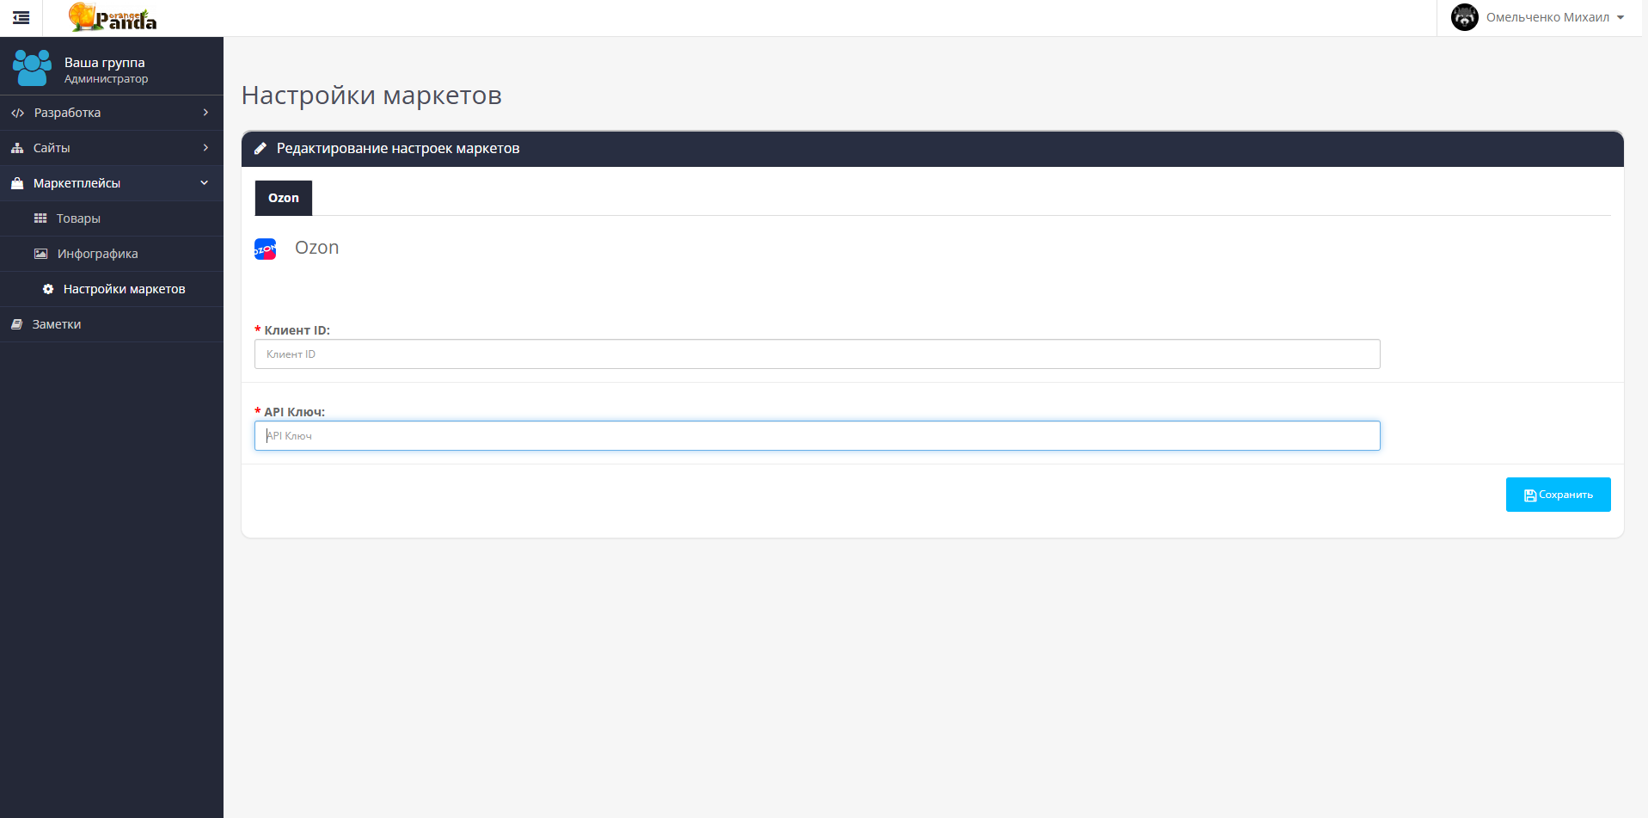
Task: Open the Омельченко Михаил user dropdown
Action: pos(1539,17)
